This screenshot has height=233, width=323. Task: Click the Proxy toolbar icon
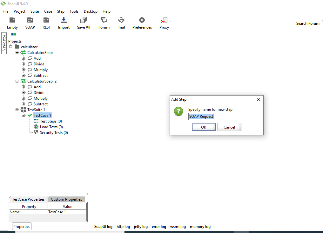(x=164, y=20)
